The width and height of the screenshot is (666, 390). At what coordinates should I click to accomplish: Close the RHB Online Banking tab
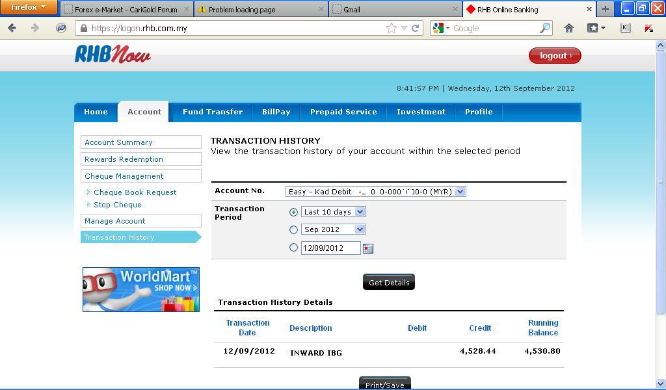(589, 9)
